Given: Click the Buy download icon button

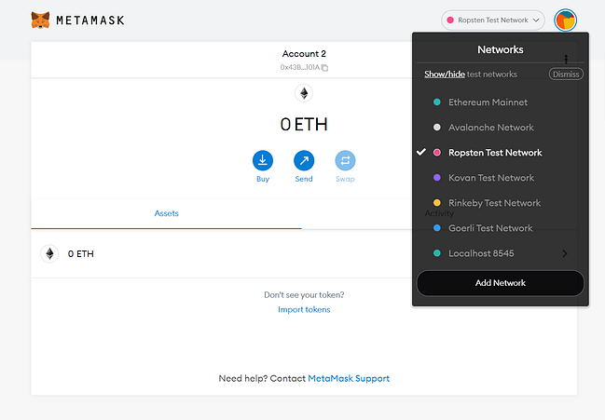Looking at the screenshot, I should (263, 160).
